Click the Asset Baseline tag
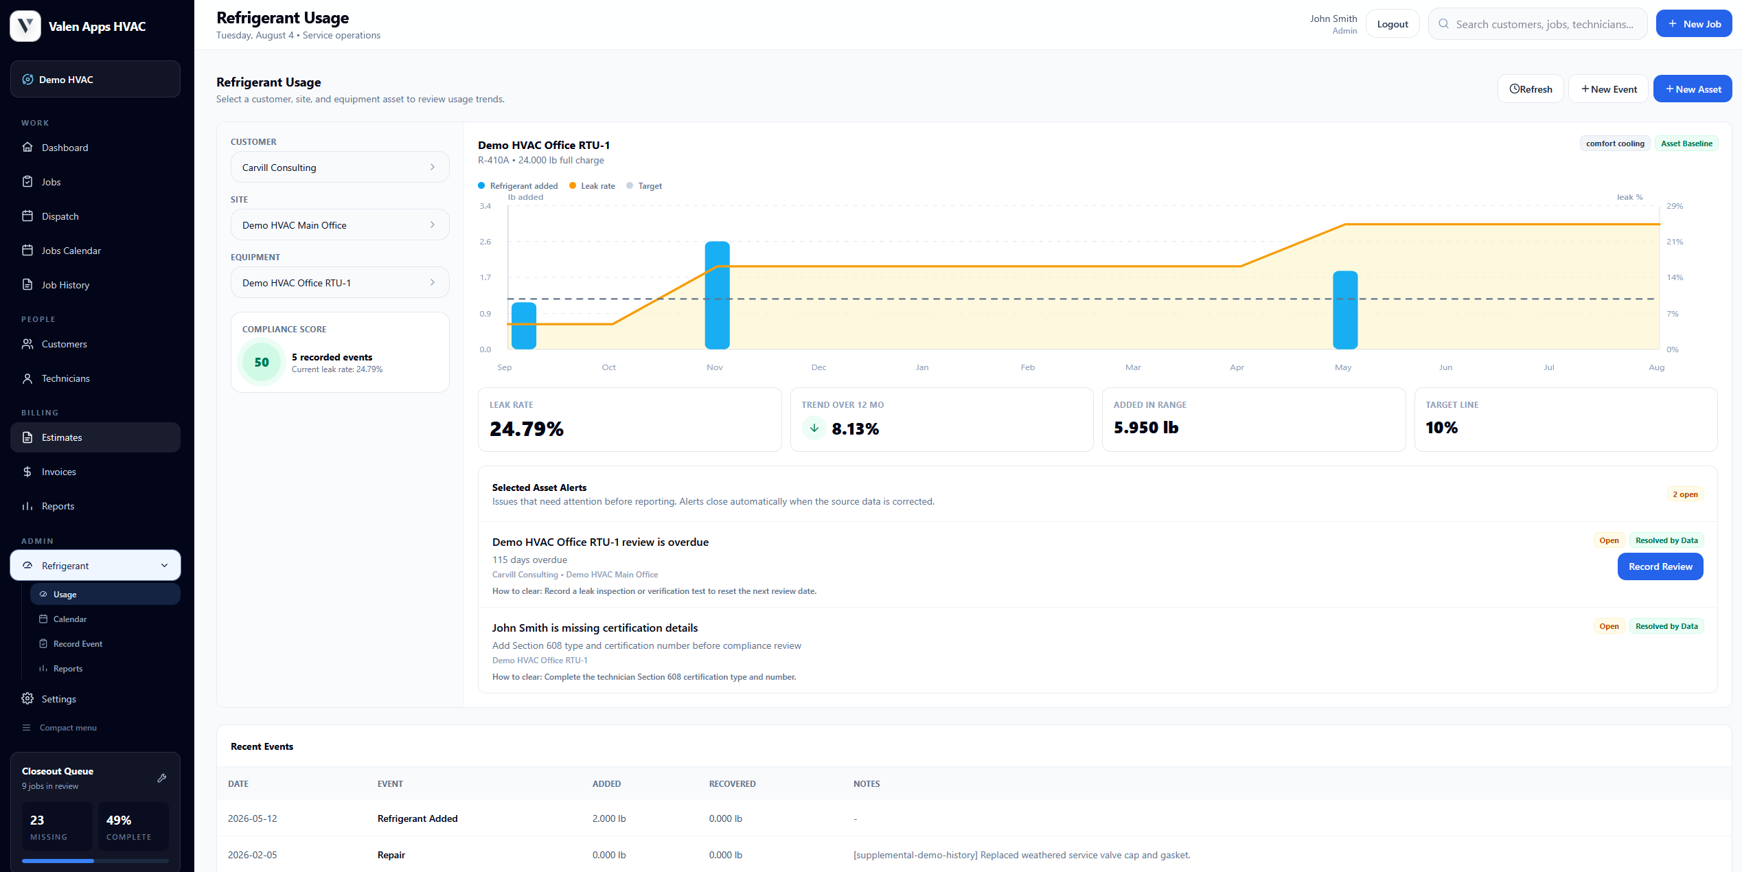Image resolution: width=1742 pixels, height=872 pixels. (1686, 143)
